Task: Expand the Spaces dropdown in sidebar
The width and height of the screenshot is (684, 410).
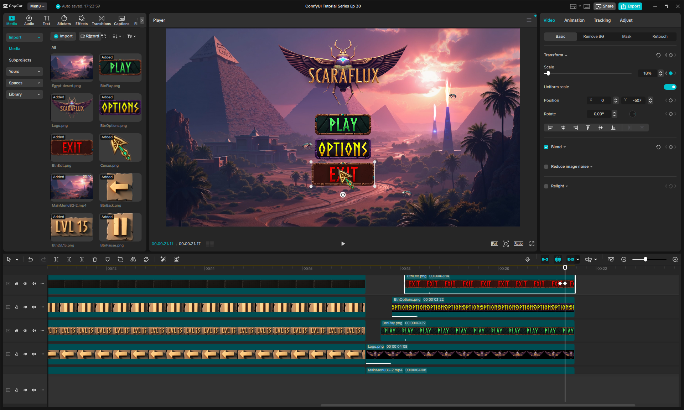Action: click(24, 83)
